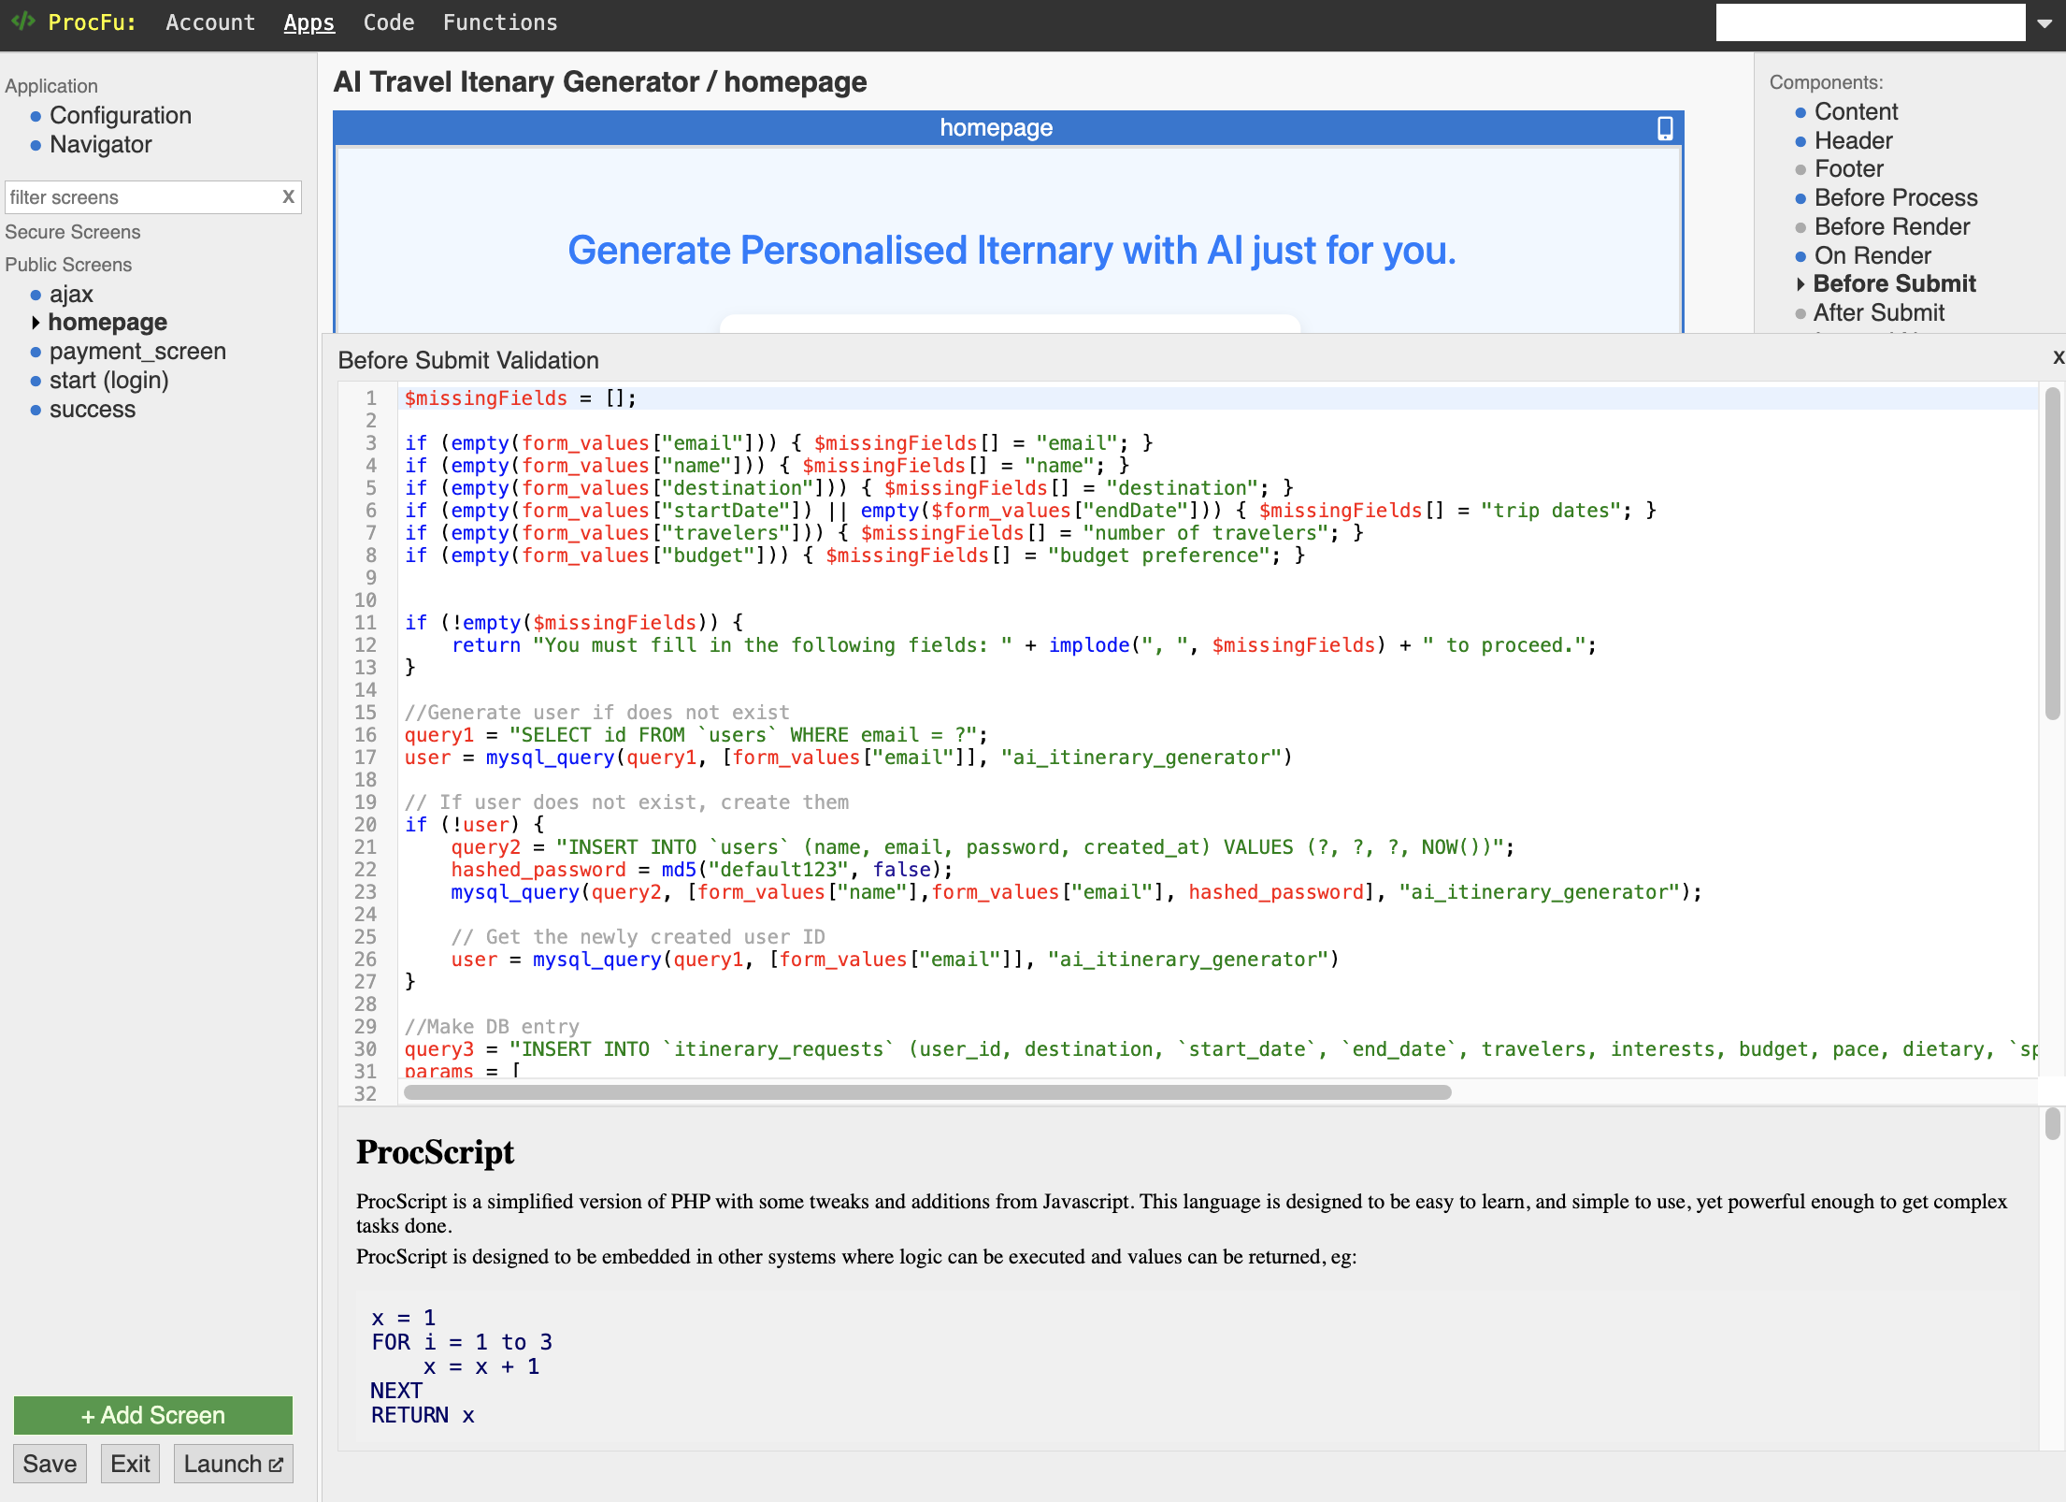Click the Generate Personalised Iternary heading

coord(1011,250)
